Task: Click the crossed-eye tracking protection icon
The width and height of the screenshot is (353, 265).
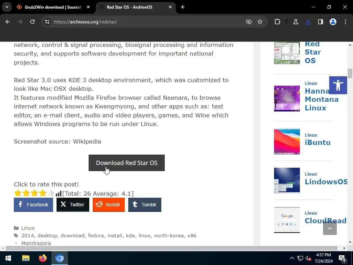Action: coord(249,22)
